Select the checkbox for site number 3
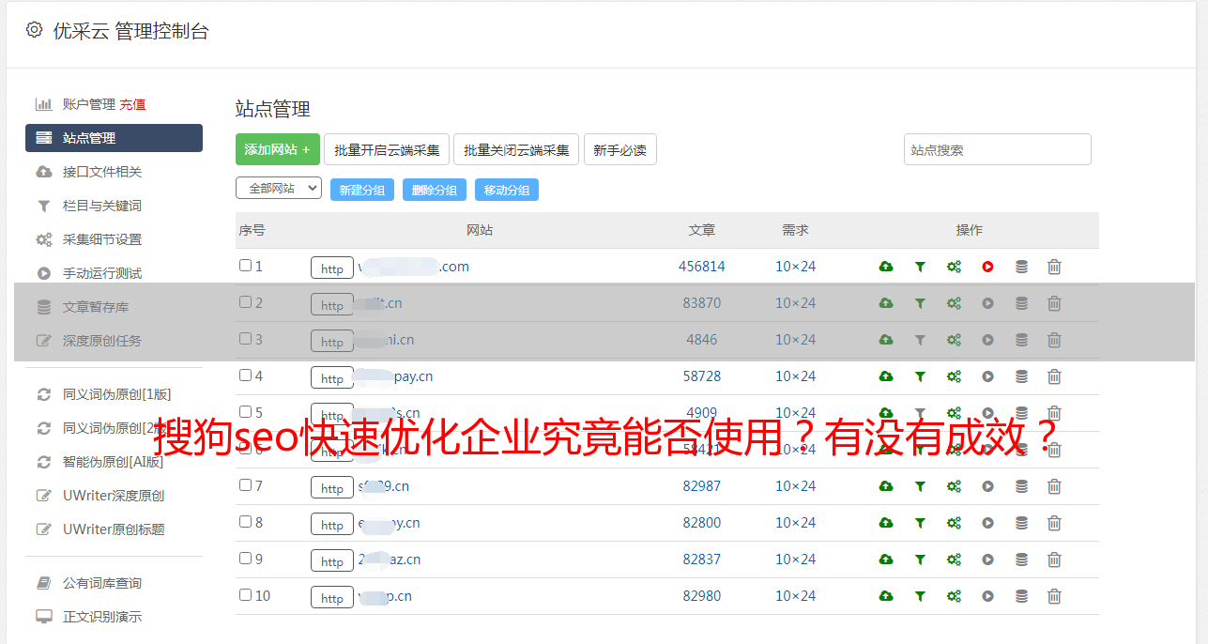This screenshot has height=644, width=1208. click(245, 339)
